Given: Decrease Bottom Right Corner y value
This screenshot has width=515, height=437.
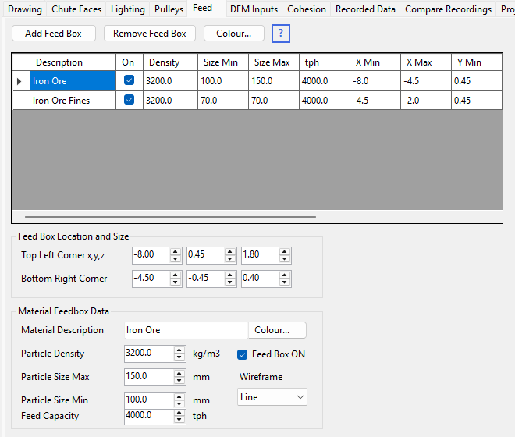Looking at the screenshot, I should coord(230,282).
